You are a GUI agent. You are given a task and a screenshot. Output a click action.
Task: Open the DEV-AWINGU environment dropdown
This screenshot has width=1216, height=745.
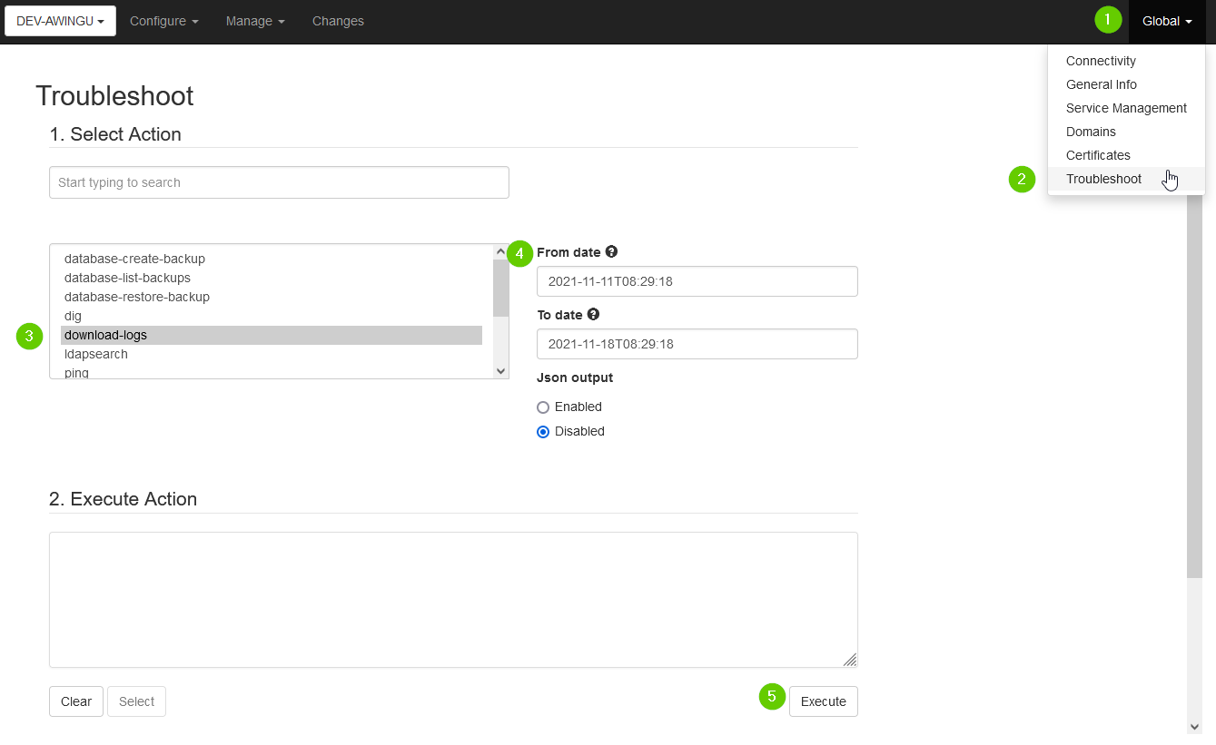pyautogui.click(x=60, y=21)
